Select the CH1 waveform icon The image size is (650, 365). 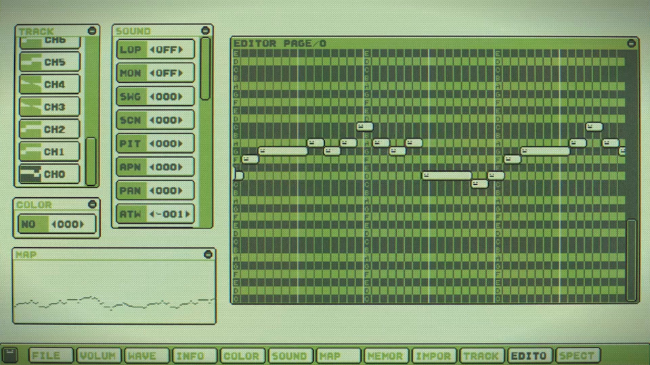pos(30,152)
